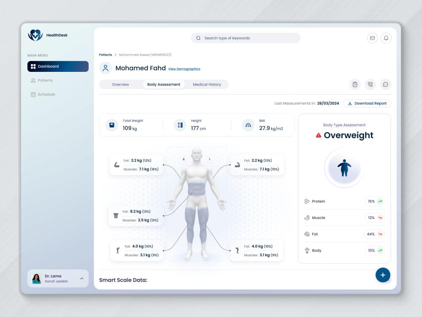Click the R side marker on body
Screen dimensions: 422x317
[x=184, y=159]
